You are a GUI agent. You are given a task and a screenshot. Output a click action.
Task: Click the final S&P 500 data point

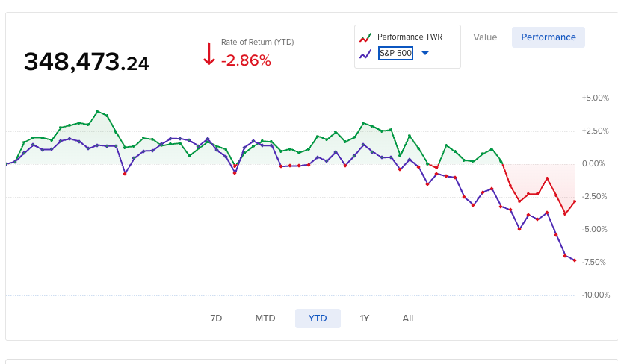point(575,260)
